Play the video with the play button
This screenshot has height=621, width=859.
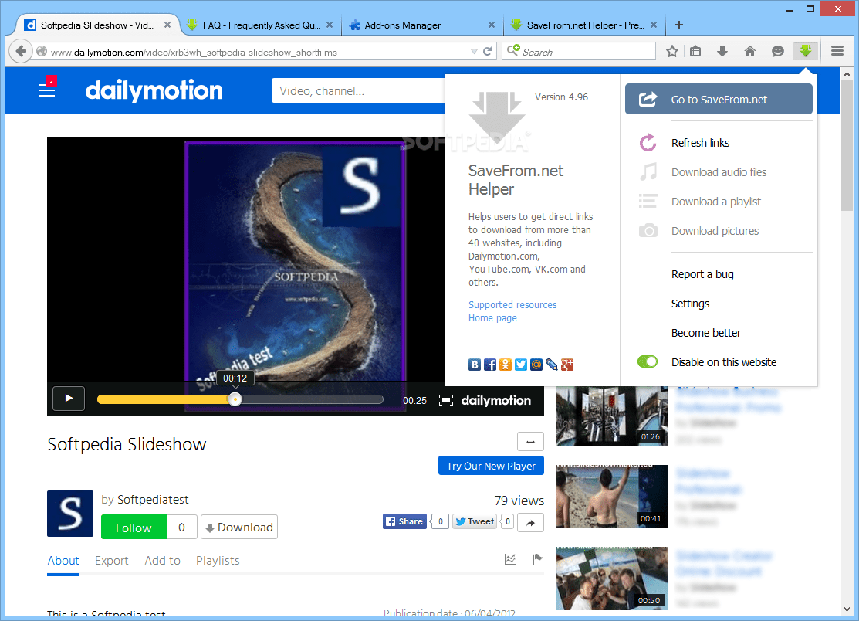69,399
